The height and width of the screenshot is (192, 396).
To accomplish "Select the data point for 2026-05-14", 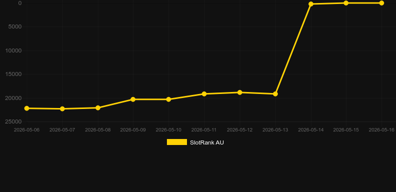I will (x=311, y=4).
